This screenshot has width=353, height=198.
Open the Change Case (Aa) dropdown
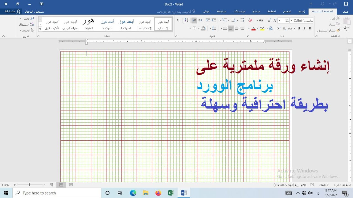pyautogui.click(x=260, y=20)
